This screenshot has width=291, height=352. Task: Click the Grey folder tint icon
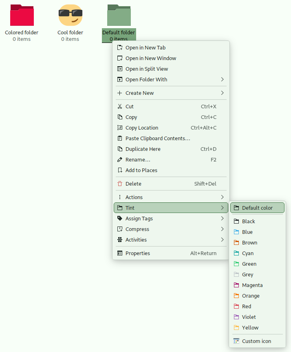(236, 275)
